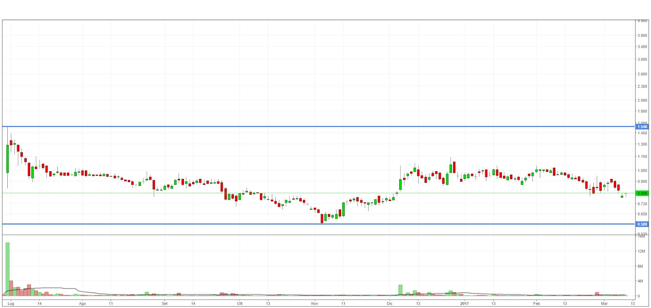The image size is (651, 308).
Task: Click the first large green candle in Lug
Action: coord(7,159)
